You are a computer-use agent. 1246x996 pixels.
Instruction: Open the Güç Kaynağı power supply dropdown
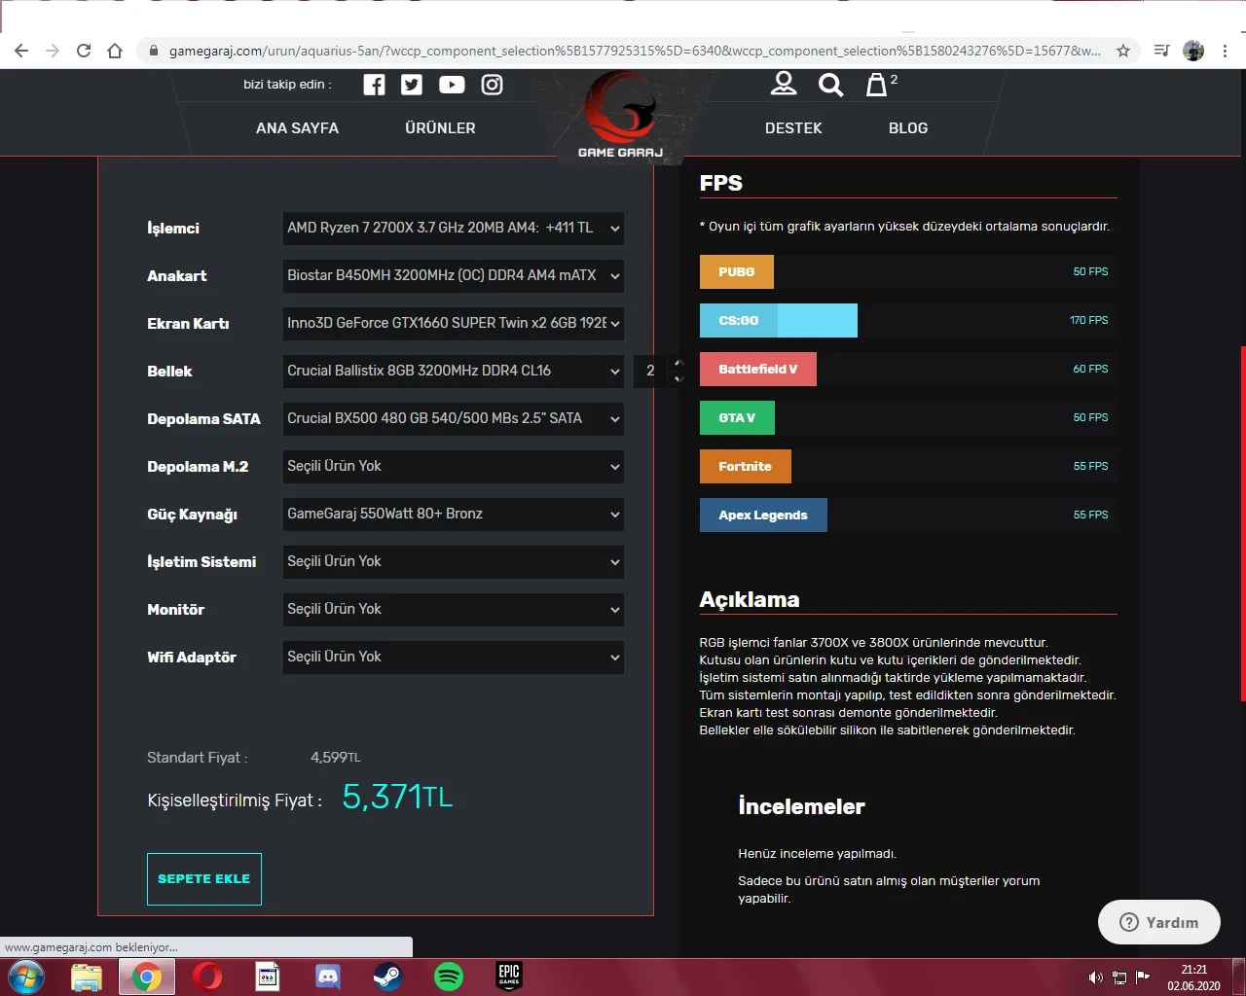coord(454,514)
